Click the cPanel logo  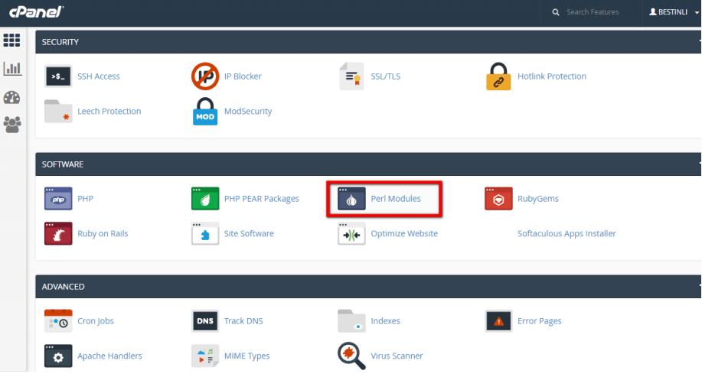[x=36, y=11]
